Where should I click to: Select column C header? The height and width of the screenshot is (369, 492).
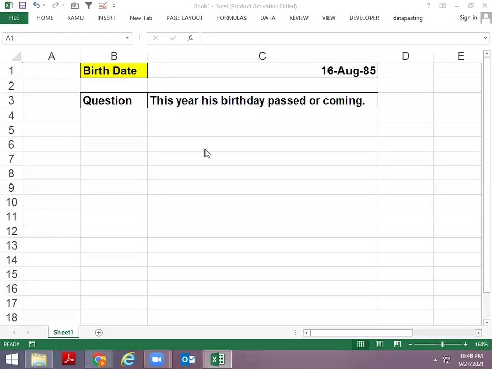262,56
